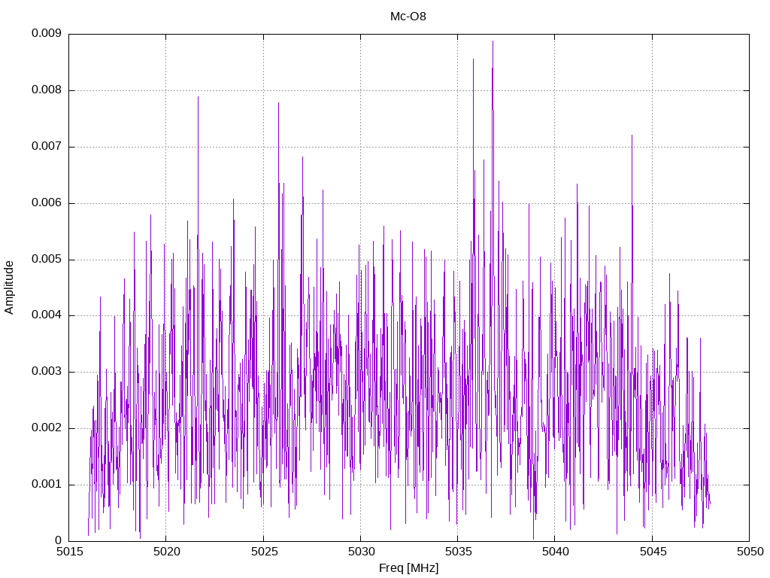Click the 0.003 y-axis tick label

pos(47,372)
